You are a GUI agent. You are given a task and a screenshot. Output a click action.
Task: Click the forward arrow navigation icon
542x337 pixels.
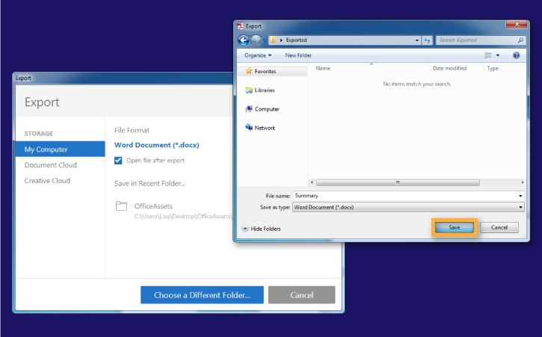256,40
